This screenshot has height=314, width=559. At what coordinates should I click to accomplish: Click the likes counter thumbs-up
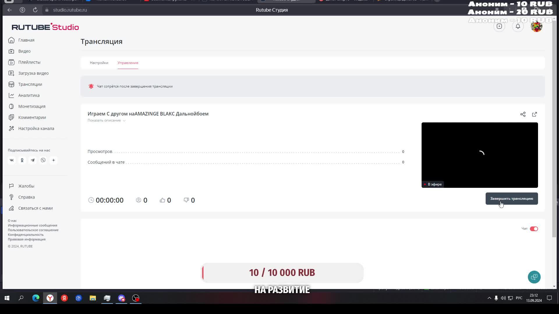[x=162, y=200]
